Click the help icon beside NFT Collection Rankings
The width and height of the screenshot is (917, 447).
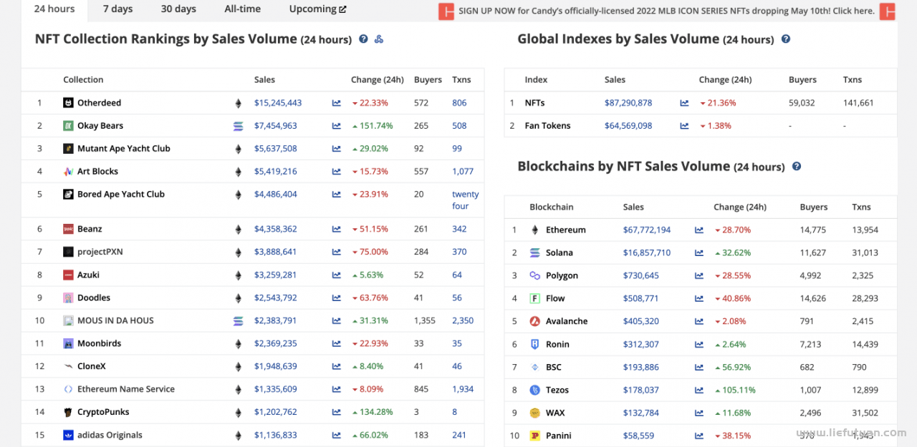click(x=363, y=39)
